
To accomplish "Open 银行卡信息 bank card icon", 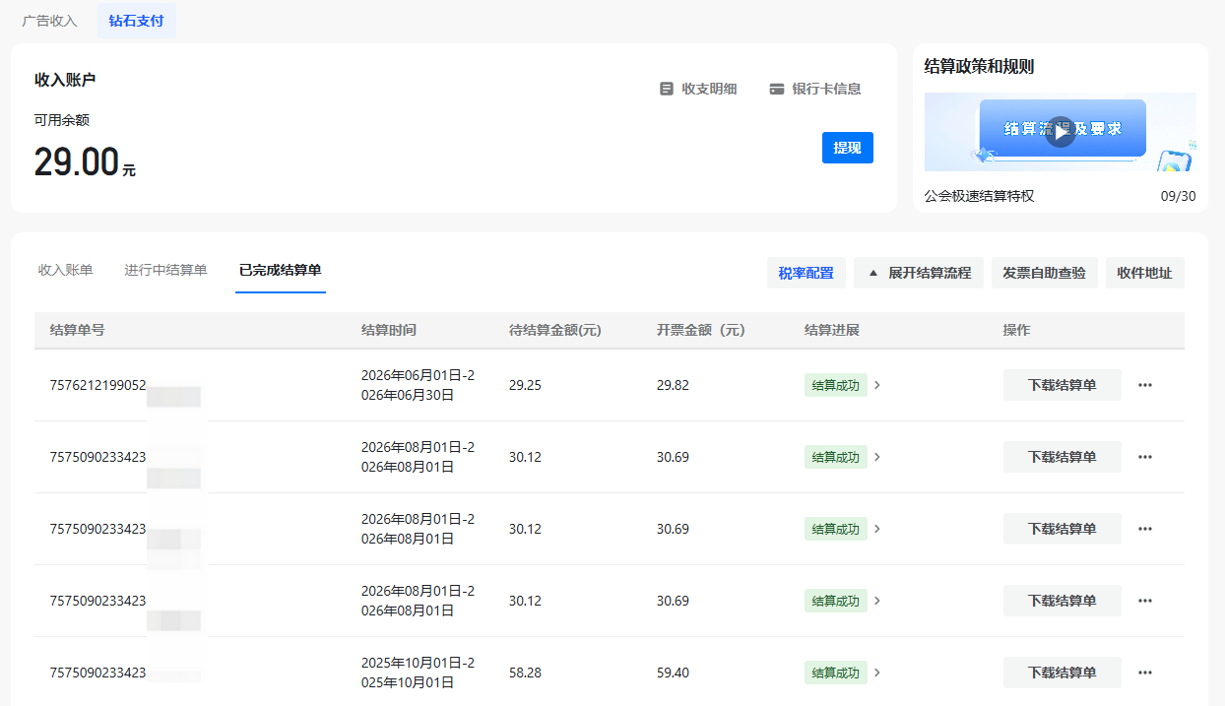I will (x=777, y=89).
